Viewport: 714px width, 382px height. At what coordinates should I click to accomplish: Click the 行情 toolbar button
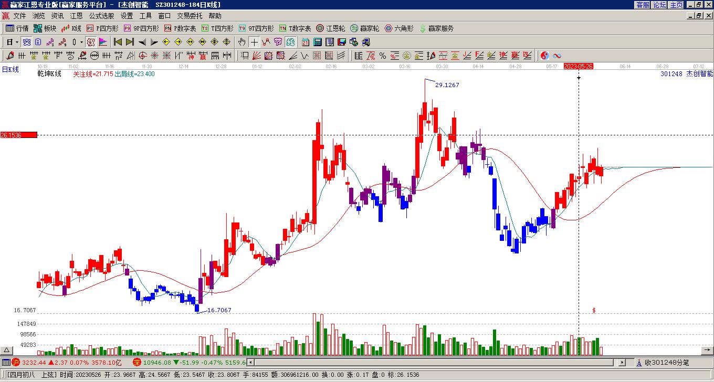pos(17,28)
